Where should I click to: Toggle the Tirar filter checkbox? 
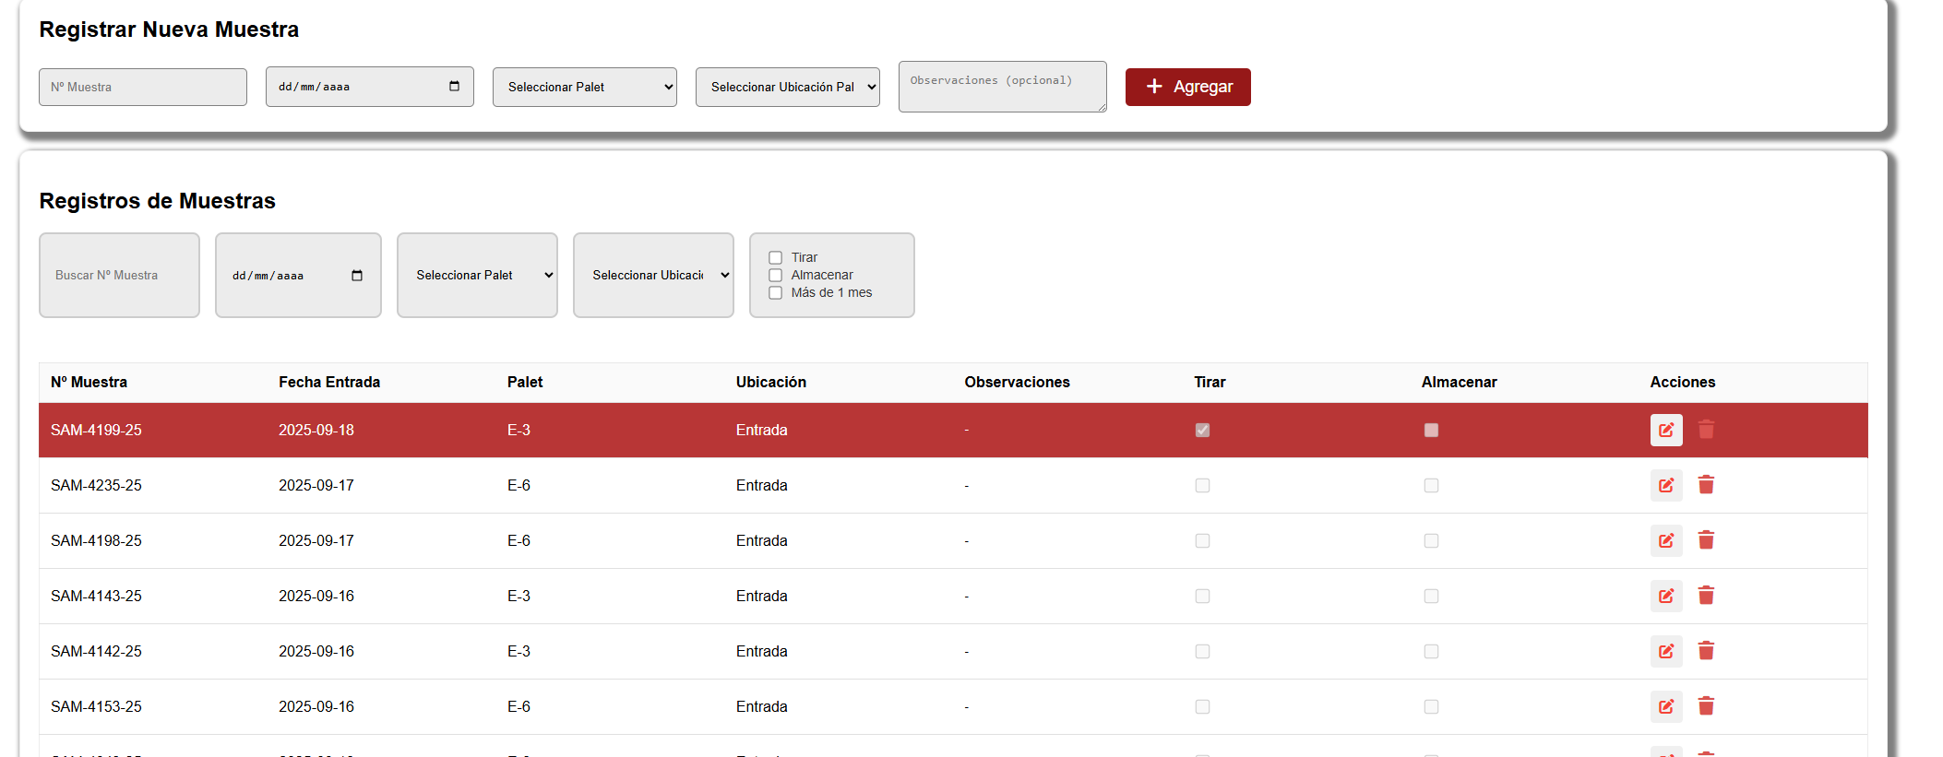click(776, 258)
